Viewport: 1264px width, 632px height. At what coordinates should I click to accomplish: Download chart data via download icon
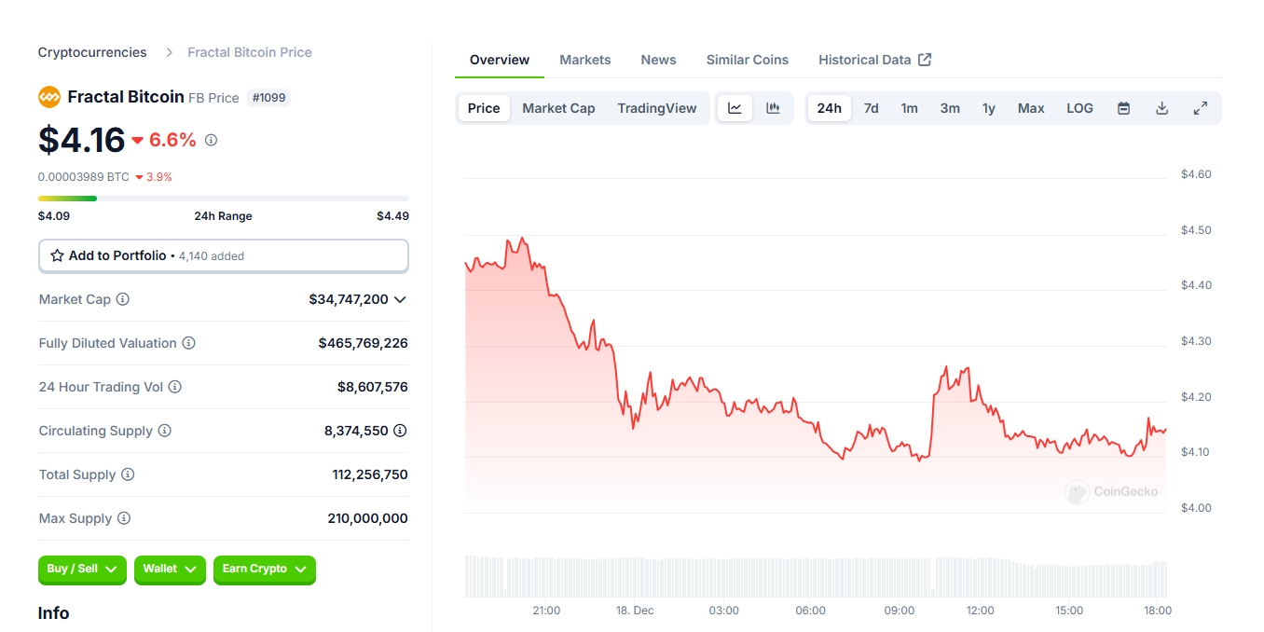(x=1161, y=108)
